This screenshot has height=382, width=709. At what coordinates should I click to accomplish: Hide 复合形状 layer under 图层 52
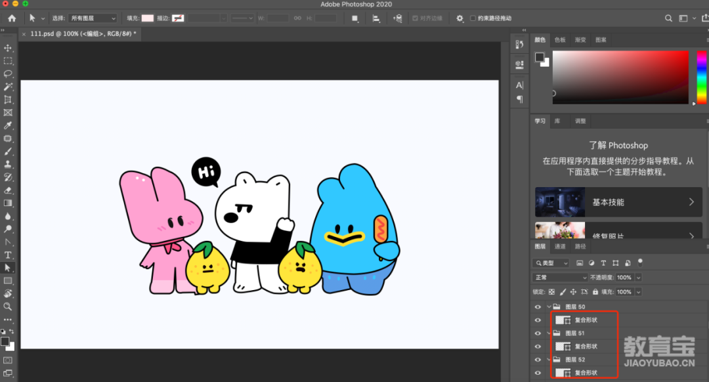[538, 373]
